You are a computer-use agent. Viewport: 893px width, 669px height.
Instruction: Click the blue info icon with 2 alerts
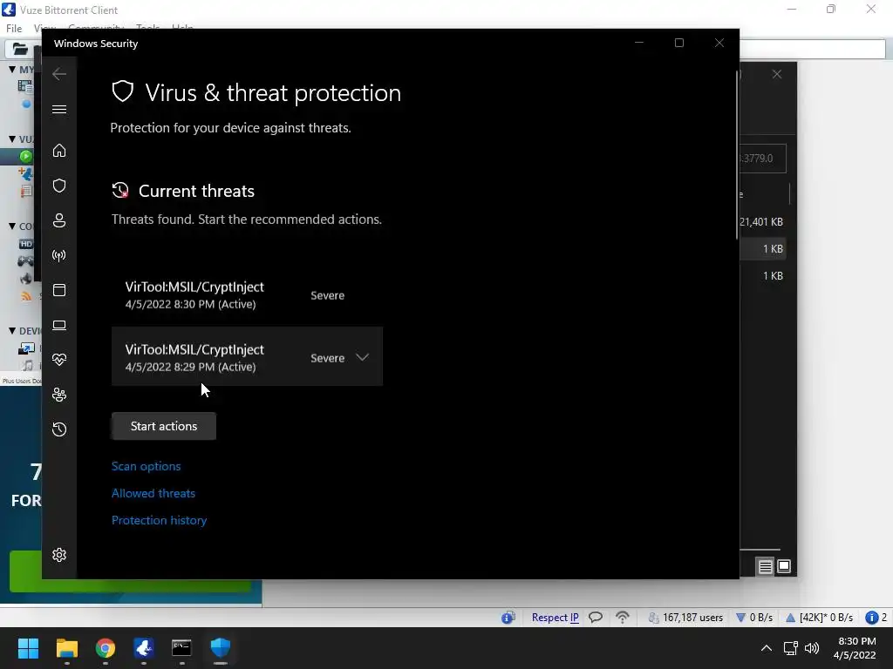[876, 618]
